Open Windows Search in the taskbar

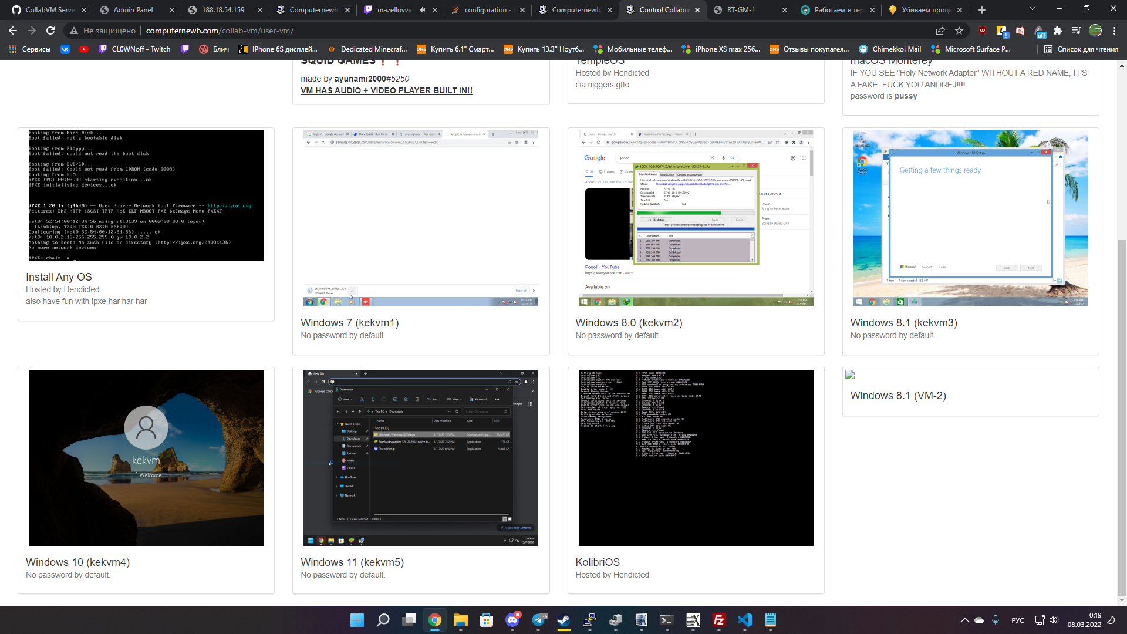[x=382, y=620]
